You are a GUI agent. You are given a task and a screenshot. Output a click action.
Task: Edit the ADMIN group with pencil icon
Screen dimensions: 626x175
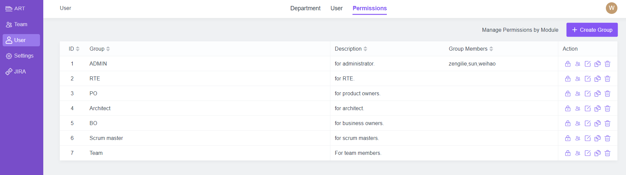(x=588, y=64)
